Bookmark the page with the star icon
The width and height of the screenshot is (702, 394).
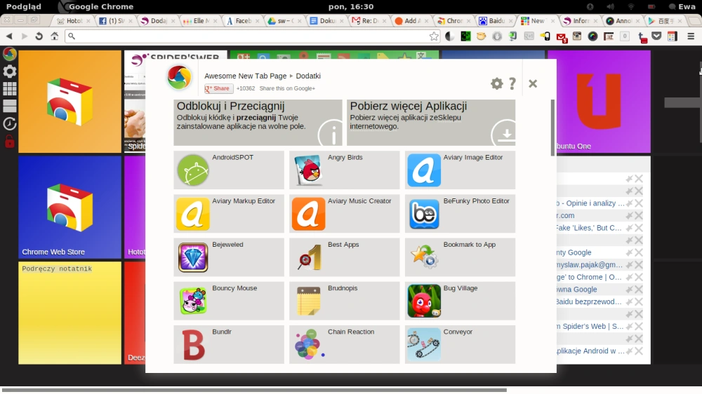434,36
